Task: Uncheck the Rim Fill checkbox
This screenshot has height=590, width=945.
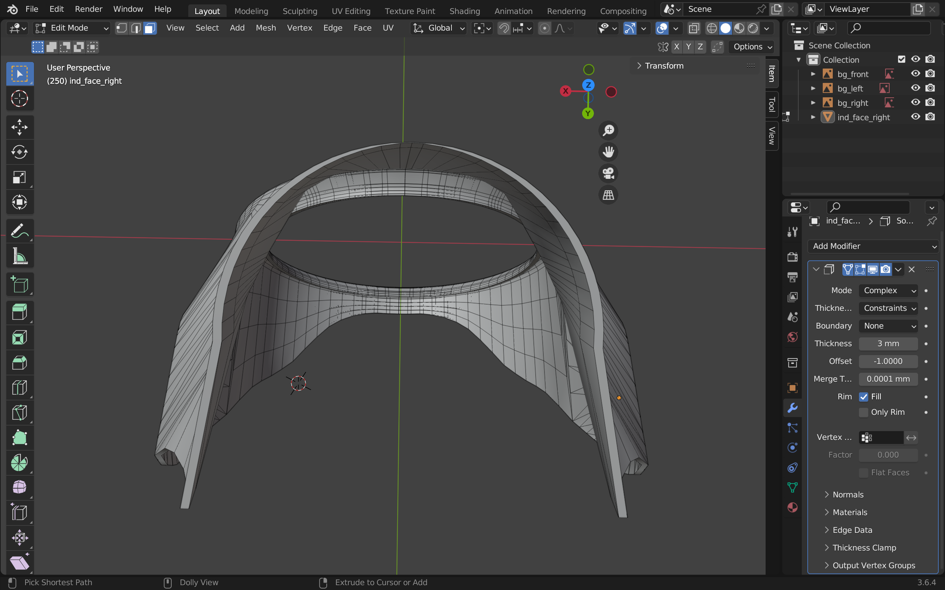Action: coord(863,397)
